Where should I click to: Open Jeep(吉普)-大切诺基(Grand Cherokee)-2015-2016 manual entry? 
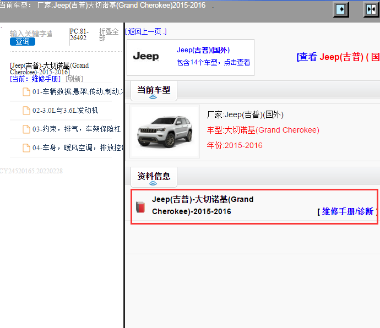(203, 205)
